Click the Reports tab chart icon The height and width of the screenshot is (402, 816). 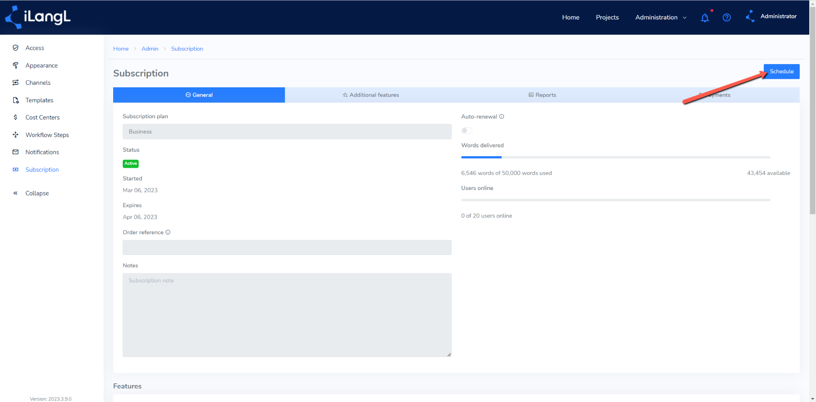(x=531, y=95)
